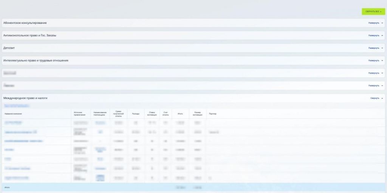387x193 pixels.
Task: Click chevron of first blurred section below Интеллектуальное право
Action: point(382,73)
